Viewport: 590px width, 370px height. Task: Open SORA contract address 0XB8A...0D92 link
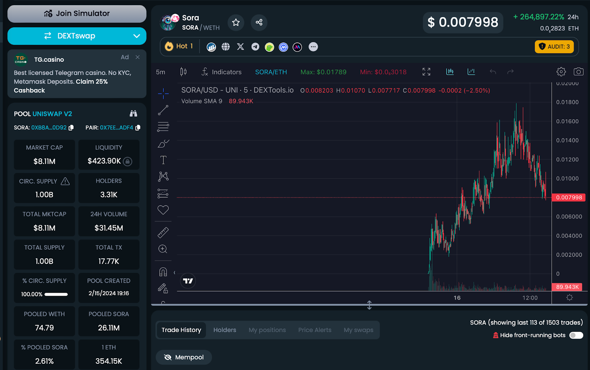pos(49,127)
